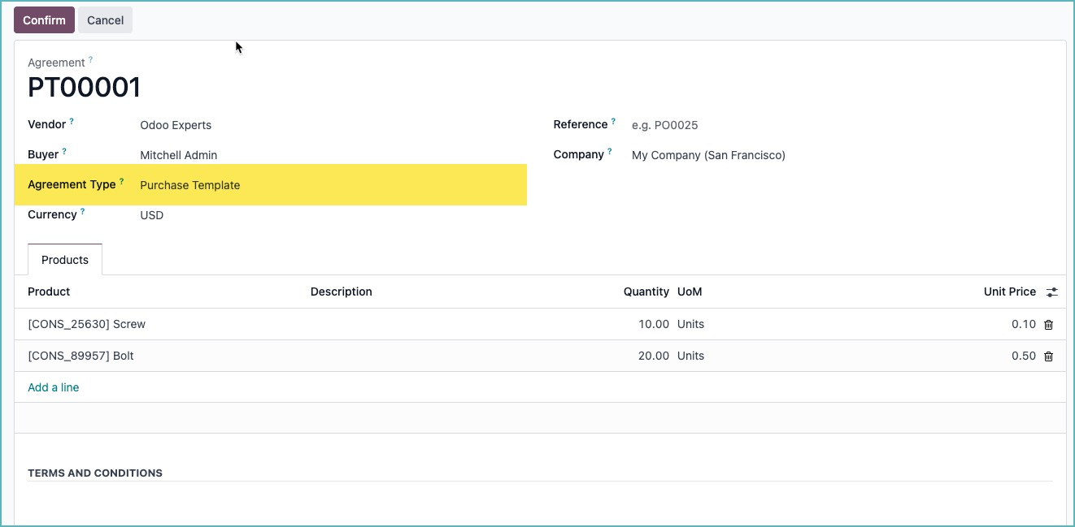The image size is (1075, 527).
Task: Click help icon beside Currency label
Action: click(82, 212)
